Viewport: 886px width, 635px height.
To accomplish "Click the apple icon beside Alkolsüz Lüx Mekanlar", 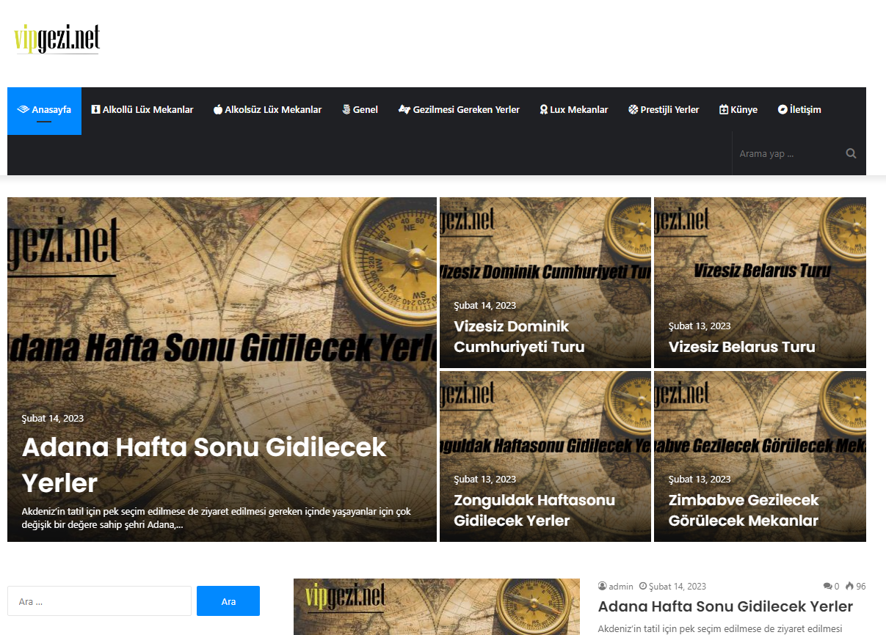I will (x=218, y=110).
